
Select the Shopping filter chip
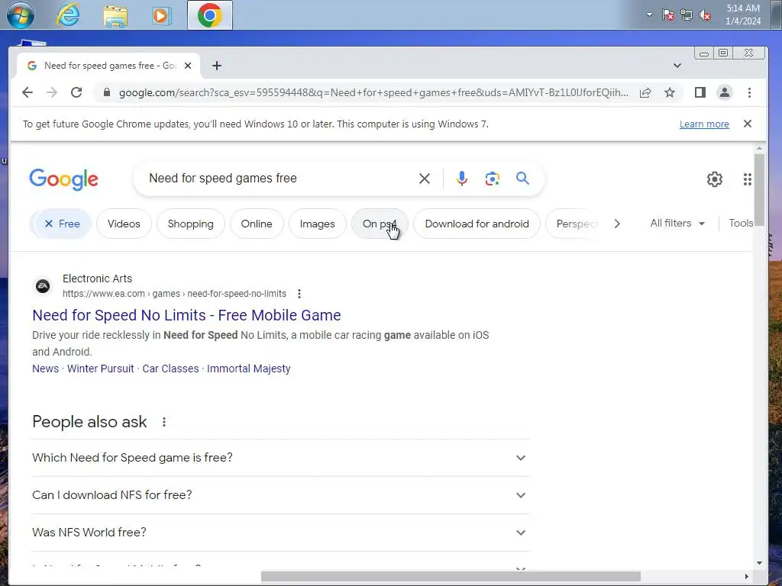(190, 224)
